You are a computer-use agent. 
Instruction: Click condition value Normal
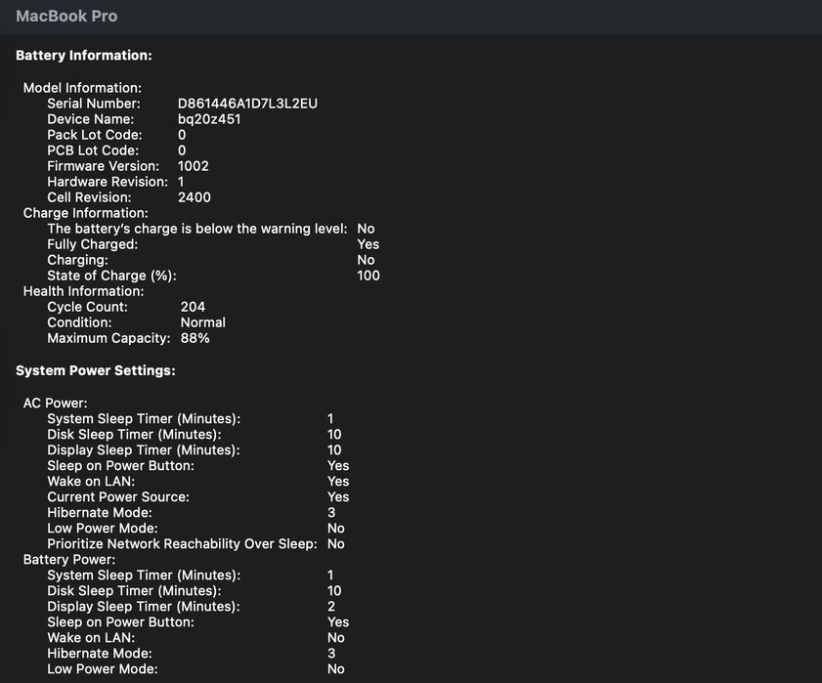click(203, 322)
